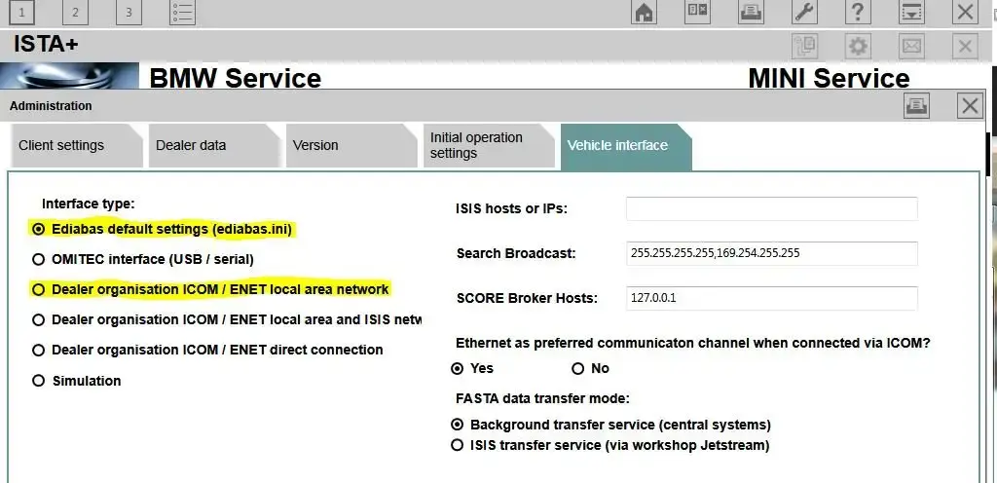
Task: Select operation slot 3 icon
Action: [129, 12]
